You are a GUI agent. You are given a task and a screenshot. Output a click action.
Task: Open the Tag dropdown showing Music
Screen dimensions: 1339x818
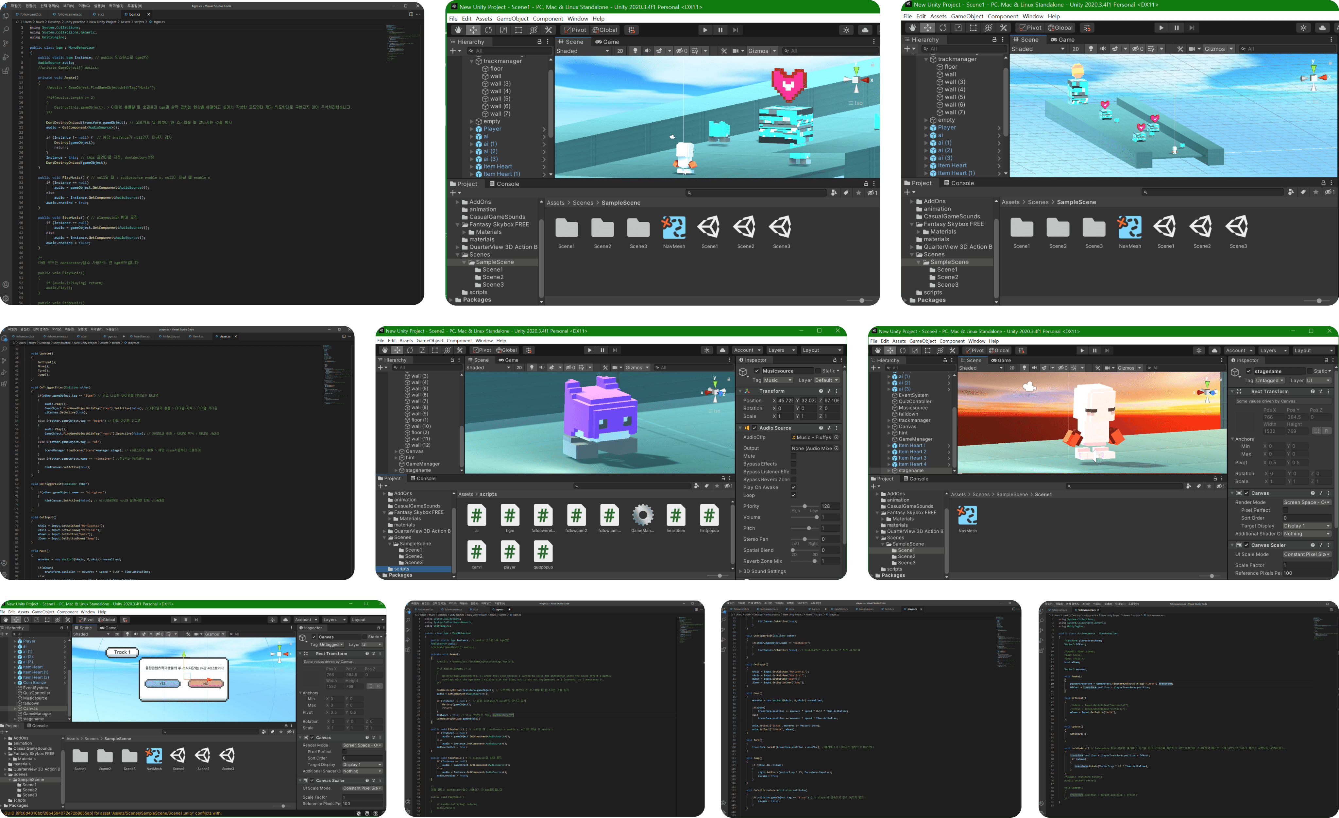click(x=778, y=381)
